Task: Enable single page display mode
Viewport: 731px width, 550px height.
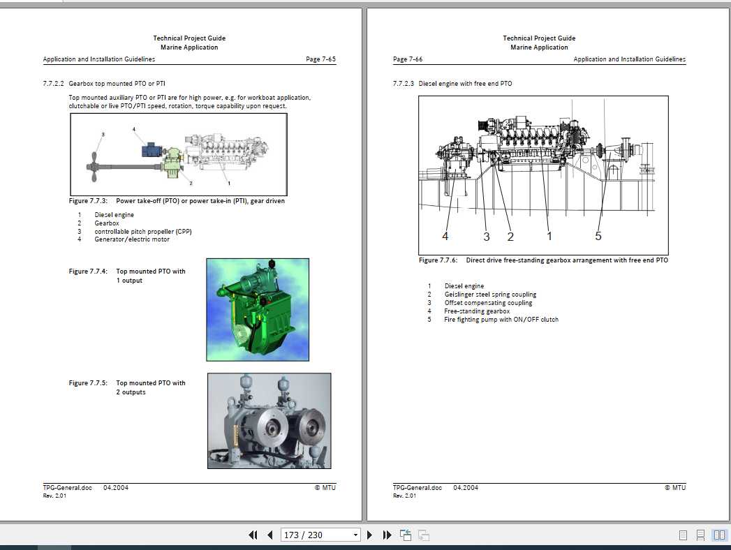Action: (683, 534)
